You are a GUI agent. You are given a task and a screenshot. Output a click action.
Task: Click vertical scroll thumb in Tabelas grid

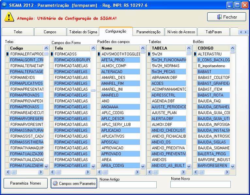point(189,53)
